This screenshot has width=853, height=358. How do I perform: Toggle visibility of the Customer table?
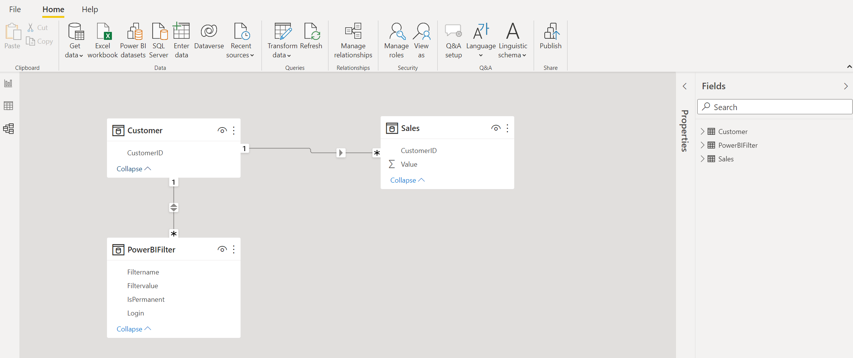(x=222, y=131)
